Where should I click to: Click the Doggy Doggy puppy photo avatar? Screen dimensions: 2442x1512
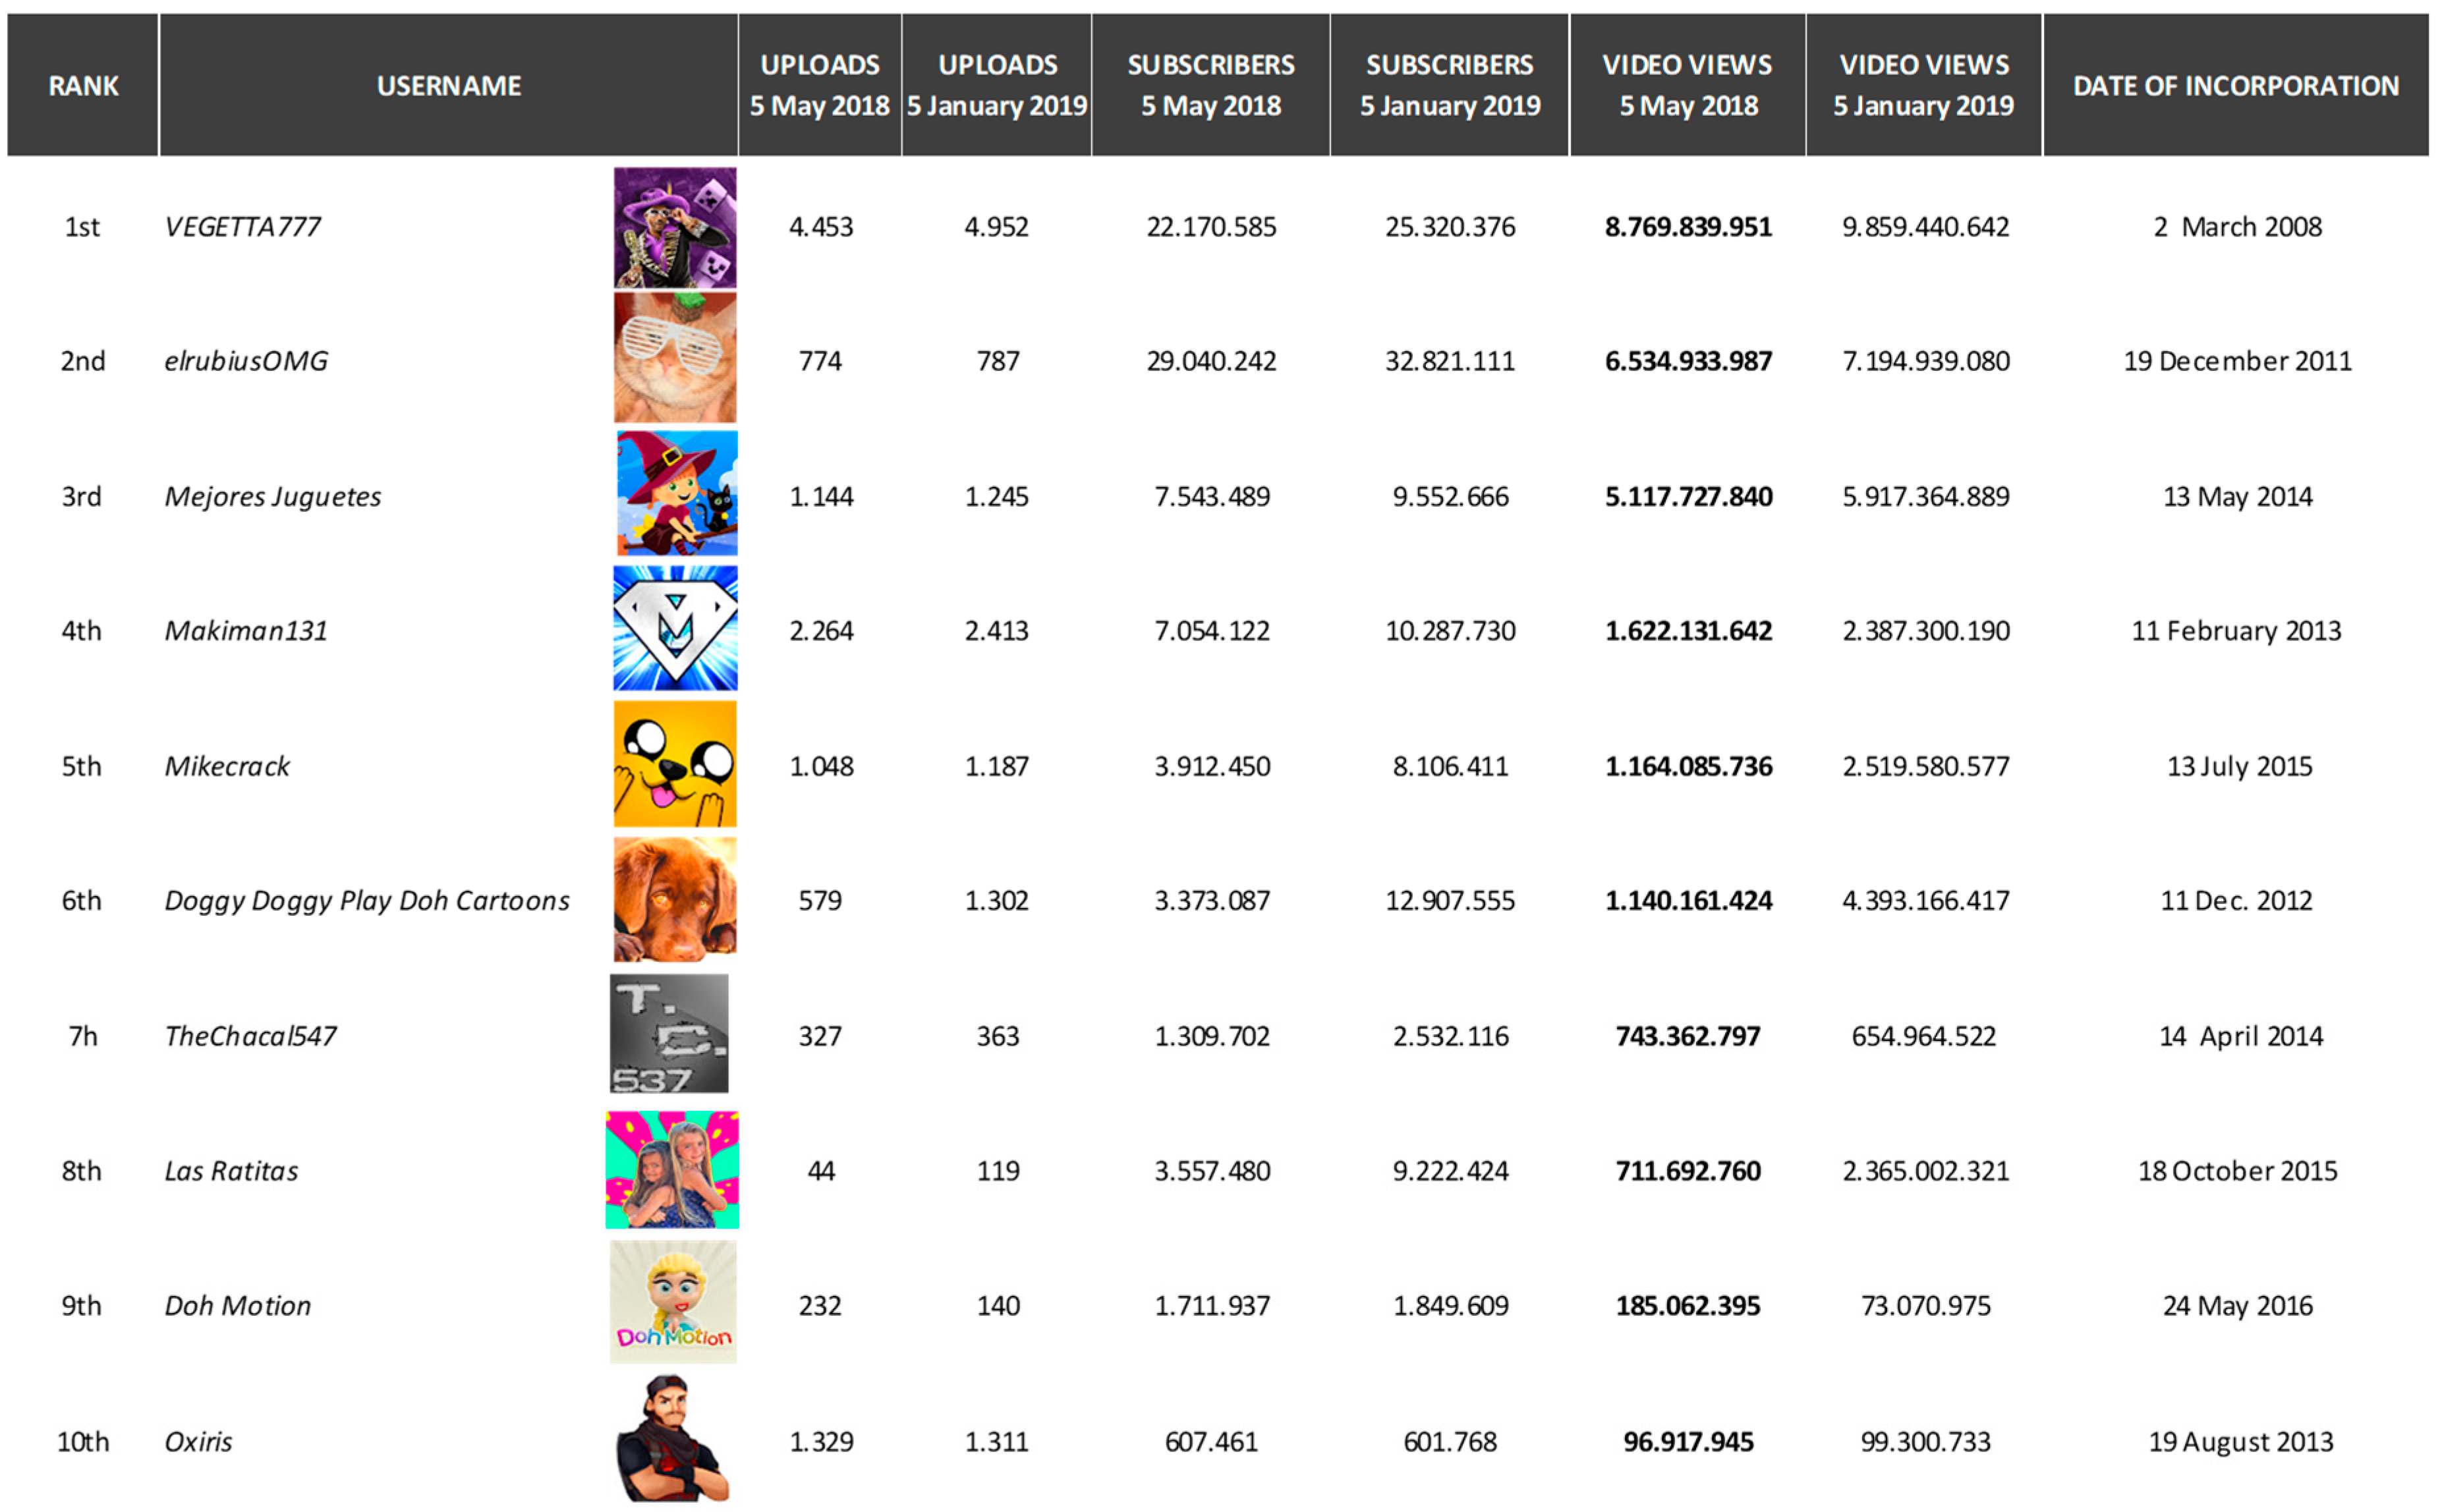(x=674, y=899)
